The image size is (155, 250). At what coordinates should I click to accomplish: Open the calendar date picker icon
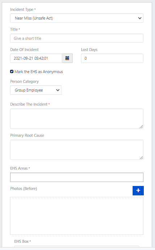pyautogui.click(x=67, y=58)
